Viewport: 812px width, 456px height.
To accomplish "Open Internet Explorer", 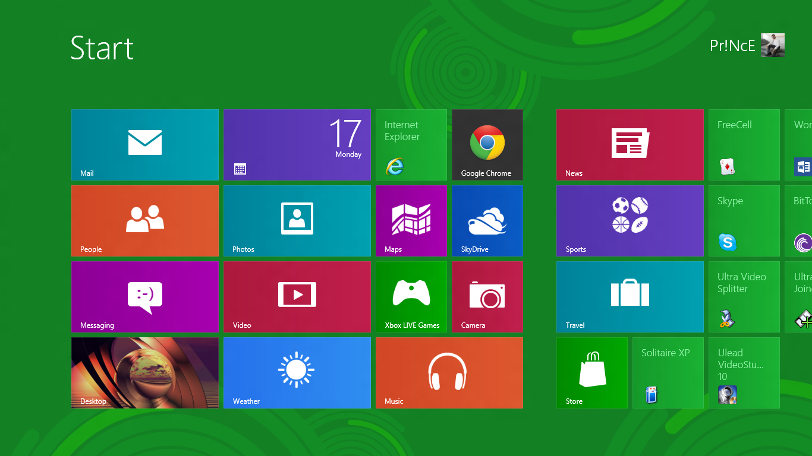I will (411, 144).
